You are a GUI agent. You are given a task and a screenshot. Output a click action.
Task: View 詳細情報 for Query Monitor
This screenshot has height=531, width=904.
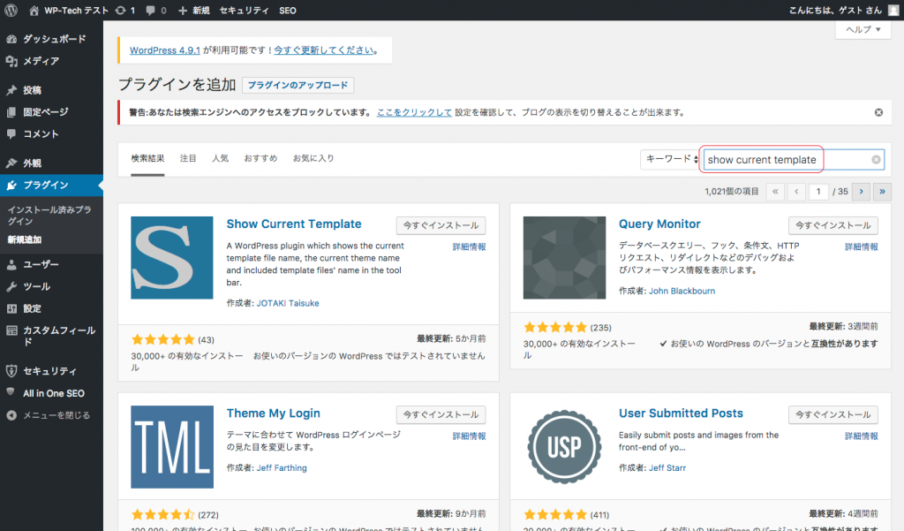(862, 247)
